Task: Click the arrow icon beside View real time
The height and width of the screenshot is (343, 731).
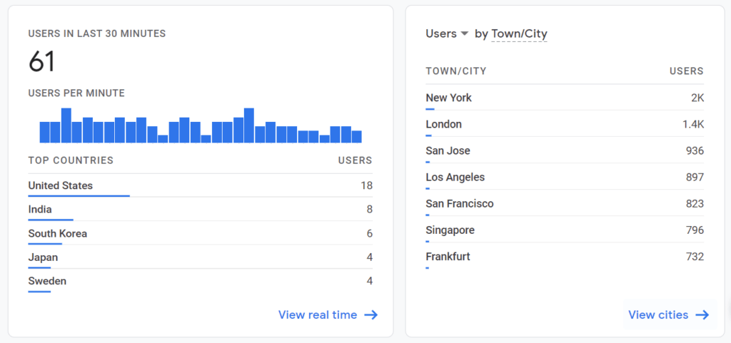Action: [x=371, y=315]
